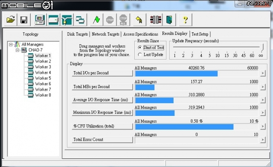Screen dimensions: 273x167
Task: Switch to Disk Targets tab
Action: click(x=78, y=34)
